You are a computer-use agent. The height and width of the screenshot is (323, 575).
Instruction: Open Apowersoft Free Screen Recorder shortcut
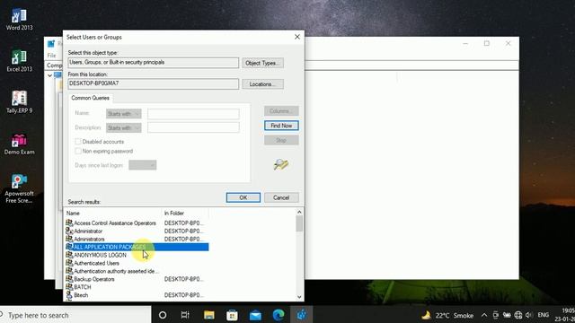pos(19,188)
